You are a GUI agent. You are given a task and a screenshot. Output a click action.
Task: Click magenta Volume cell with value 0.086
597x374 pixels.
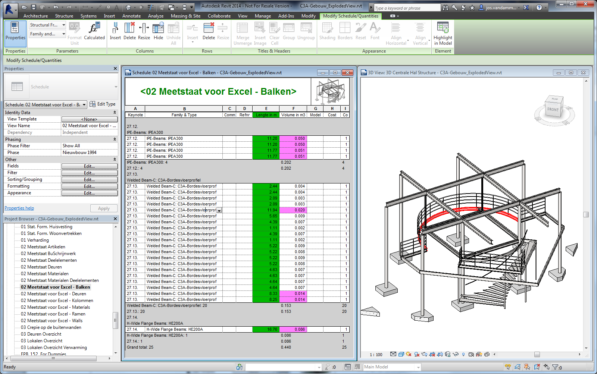click(x=293, y=330)
